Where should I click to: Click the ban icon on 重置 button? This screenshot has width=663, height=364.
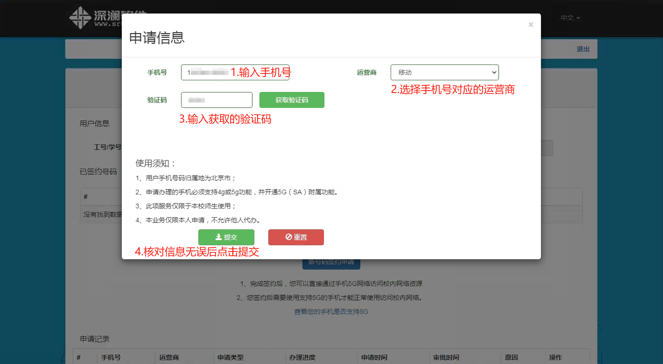pyautogui.click(x=289, y=237)
